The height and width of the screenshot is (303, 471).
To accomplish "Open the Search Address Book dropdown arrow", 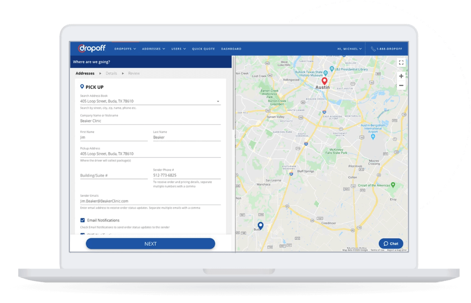I will coord(218,102).
